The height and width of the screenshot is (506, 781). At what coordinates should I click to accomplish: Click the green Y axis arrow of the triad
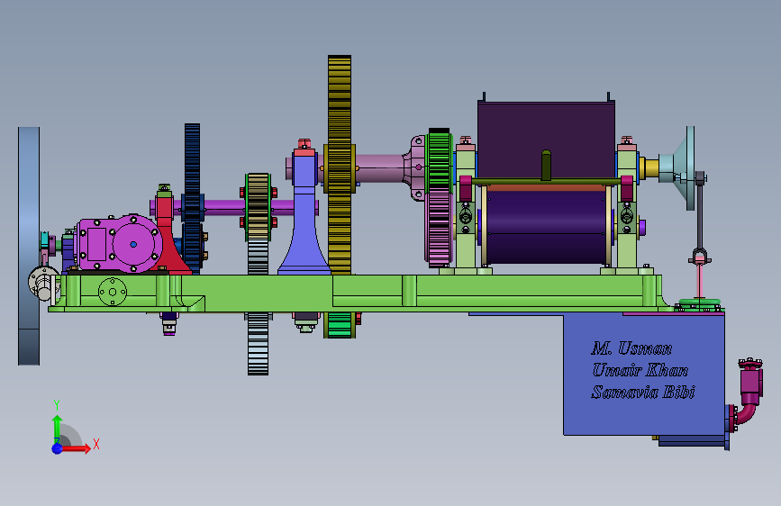(57, 428)
